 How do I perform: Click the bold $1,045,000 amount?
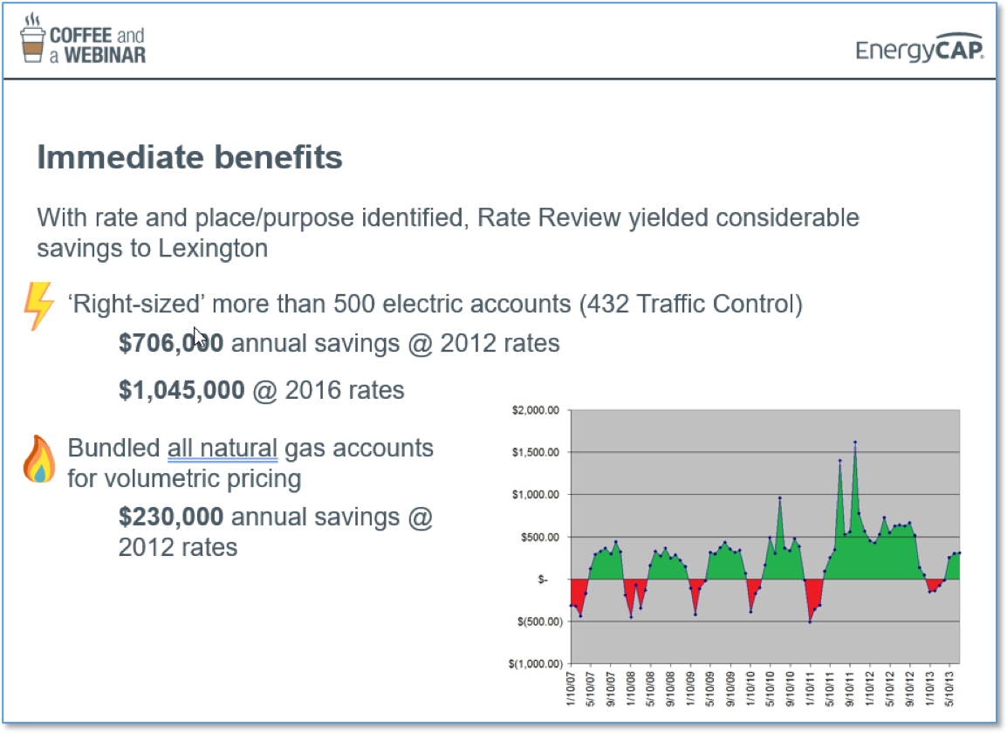(182, 389)
